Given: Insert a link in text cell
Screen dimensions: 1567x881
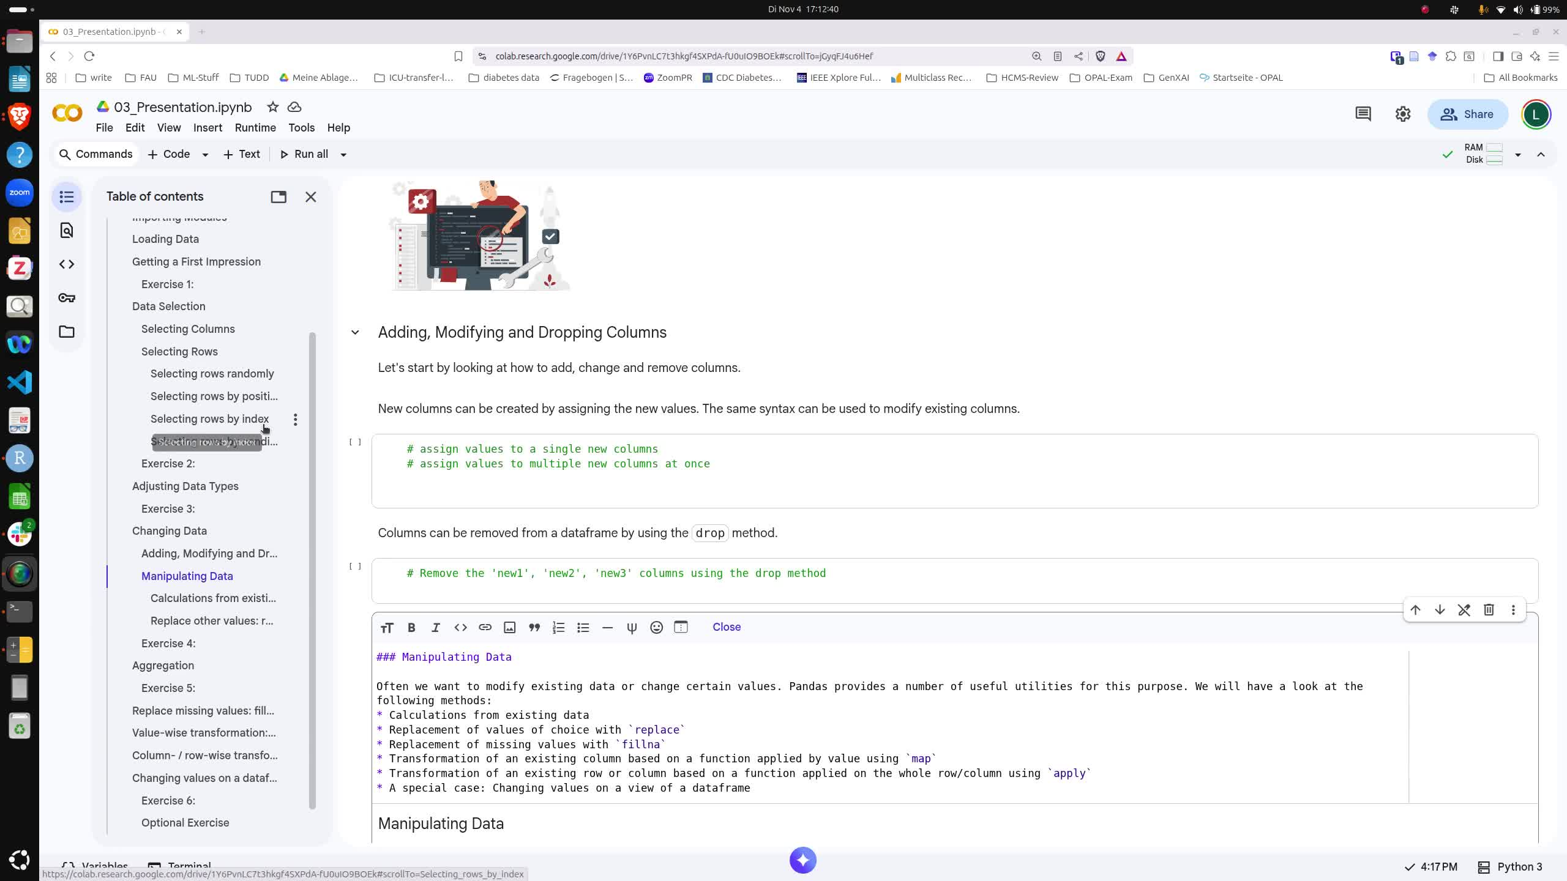Looking at the screenshot, I should click(485, 627).
